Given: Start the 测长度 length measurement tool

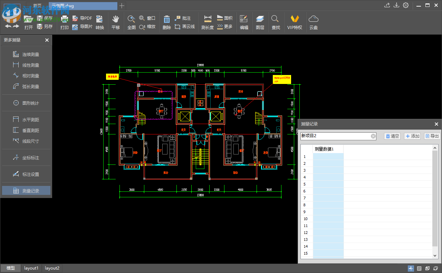Looking at the screenshot, I should [207, 21].
